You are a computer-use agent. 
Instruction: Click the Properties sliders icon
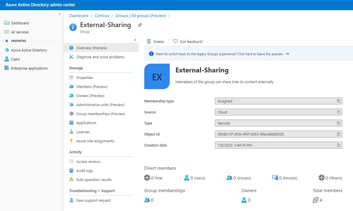[x=71, y=77]
